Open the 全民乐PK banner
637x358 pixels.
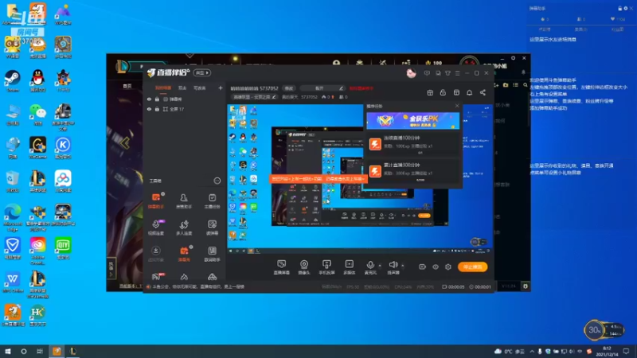pos(412,121)
